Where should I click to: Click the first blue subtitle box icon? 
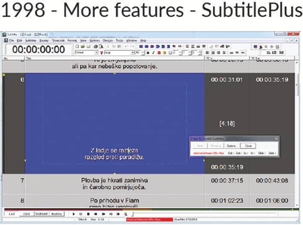coord(141,47)
